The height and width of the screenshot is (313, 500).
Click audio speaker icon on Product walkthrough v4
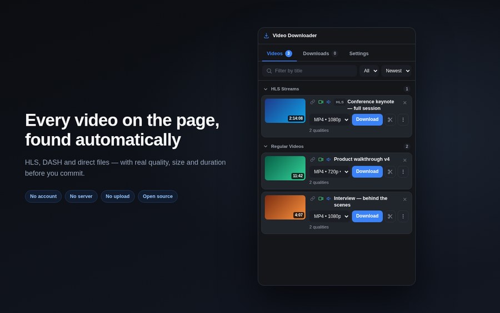point(329,160)
